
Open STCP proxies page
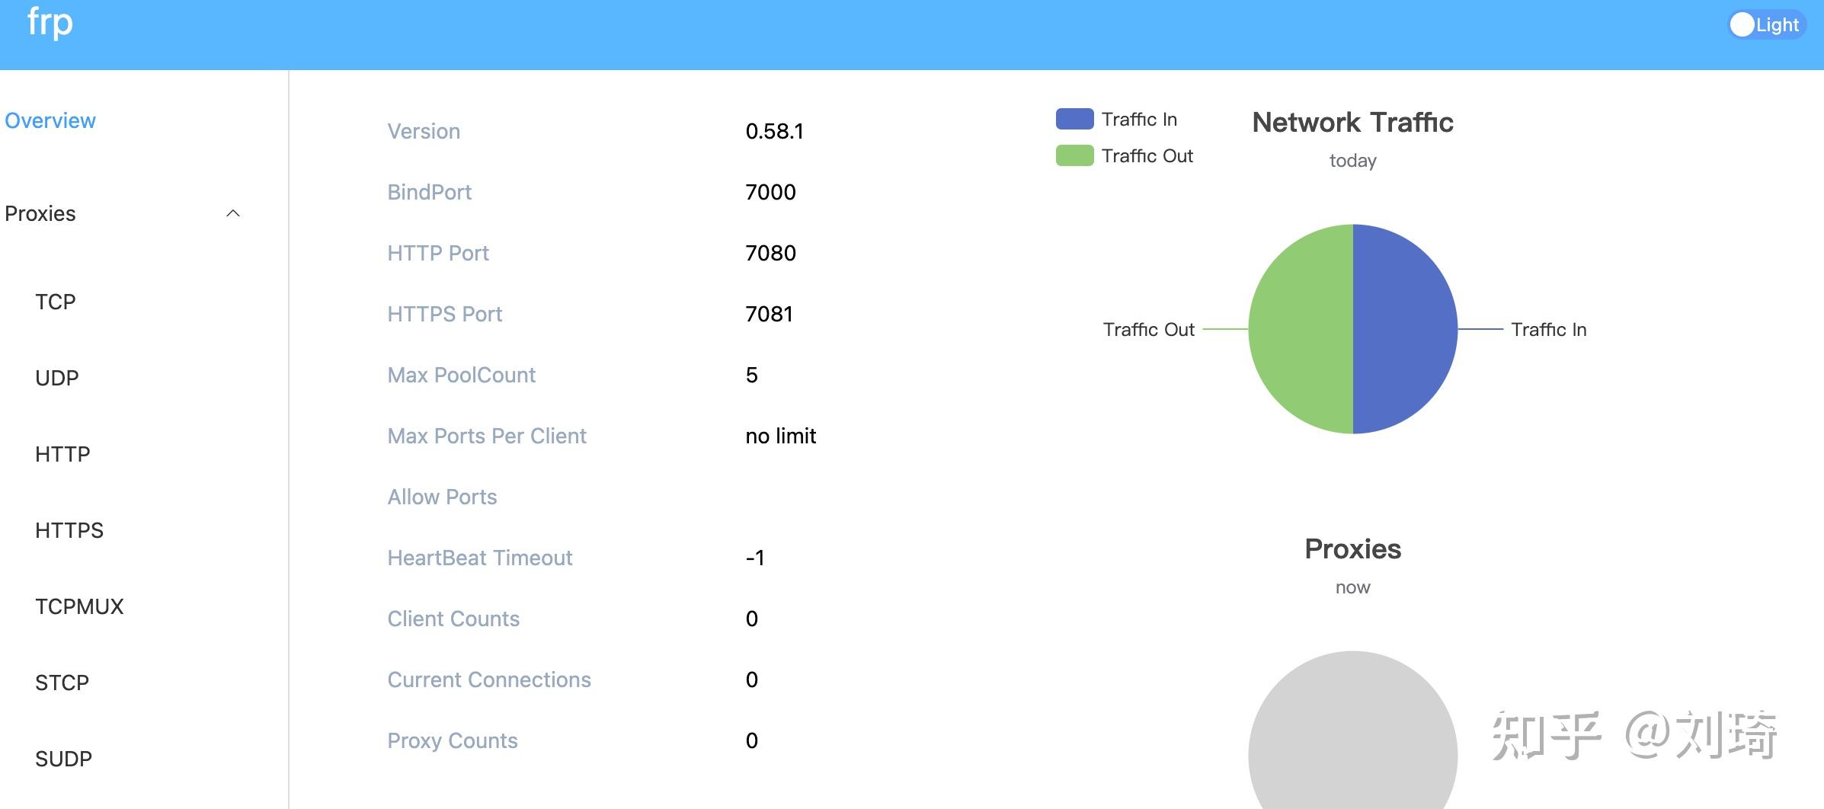pyautogui.click(x=62, y=683)
